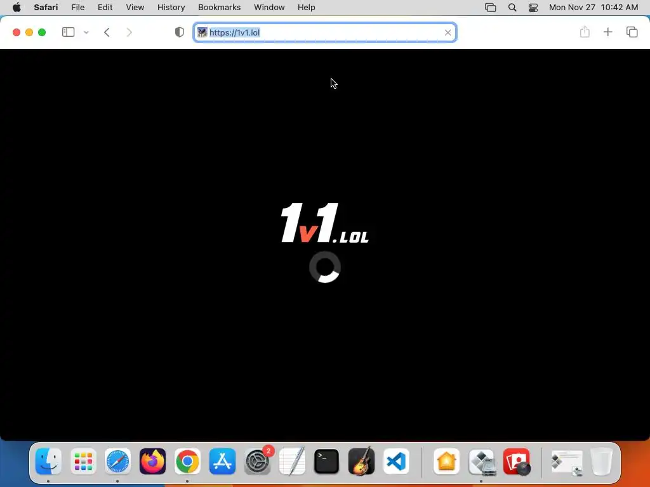This screenshot has width=650, height=487.
Task: Go back with the back arrow
Action: (107, 32)
